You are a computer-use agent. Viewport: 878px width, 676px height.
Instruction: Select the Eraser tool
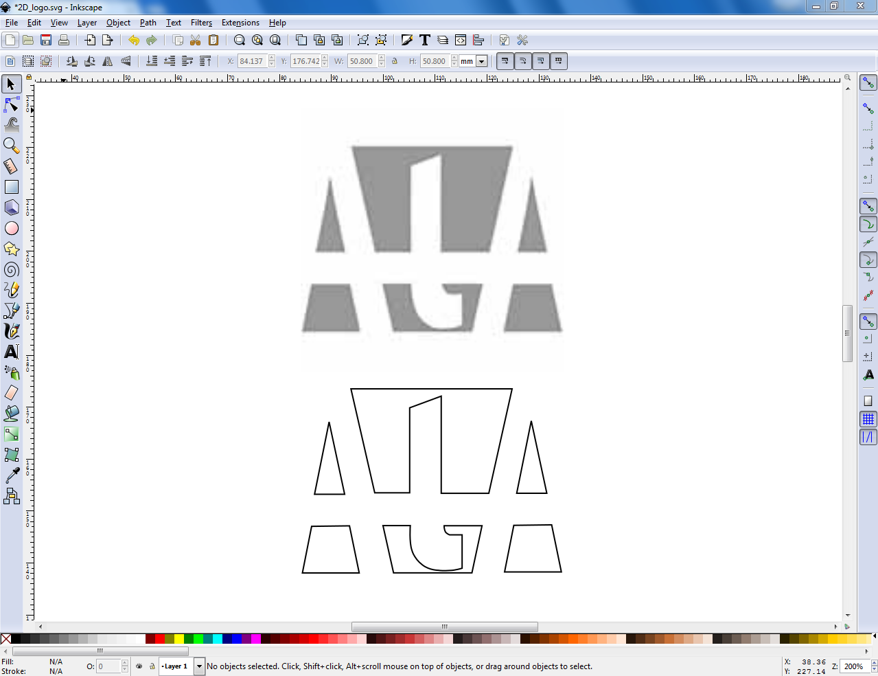[x=12, y=393]
